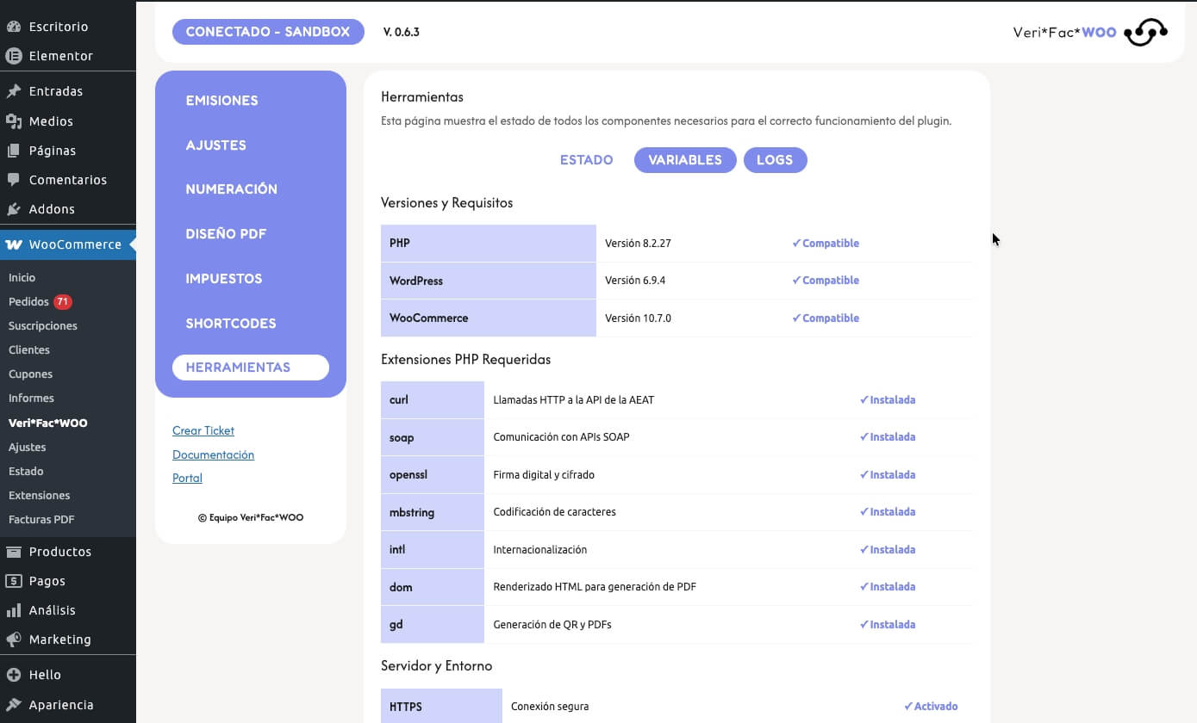Click the Comentarios speech bubble icon
Image resolution: width=1197 pixels, height=723 pixels.
(x=14, y=180)
